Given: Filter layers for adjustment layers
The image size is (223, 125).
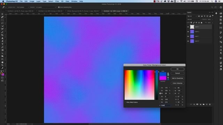Looking at the screenshot, I should [x=202, y=16].
